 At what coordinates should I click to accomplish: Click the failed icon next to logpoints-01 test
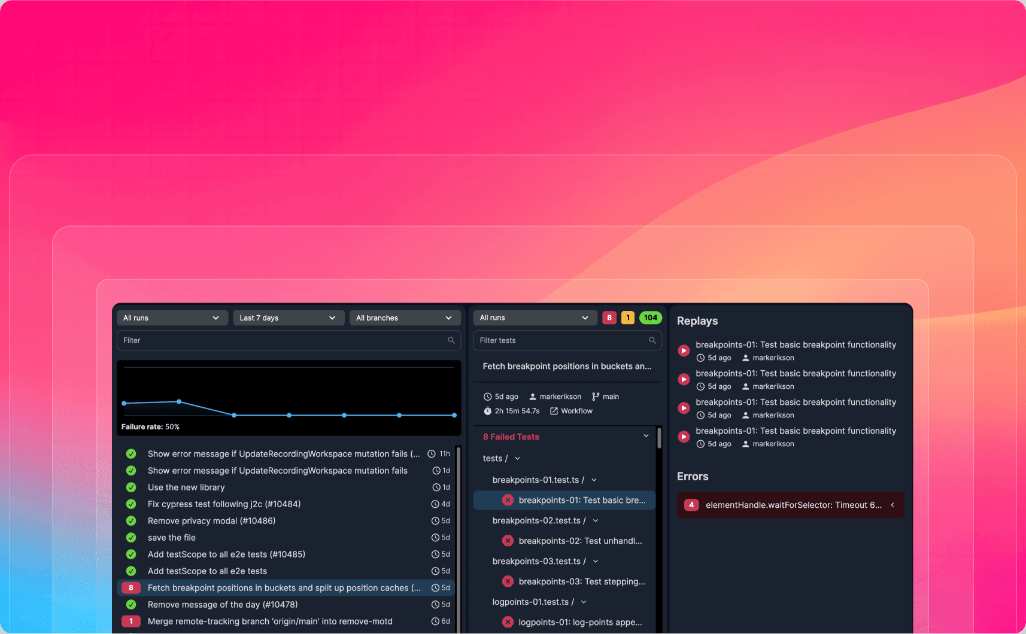point(508,622)
